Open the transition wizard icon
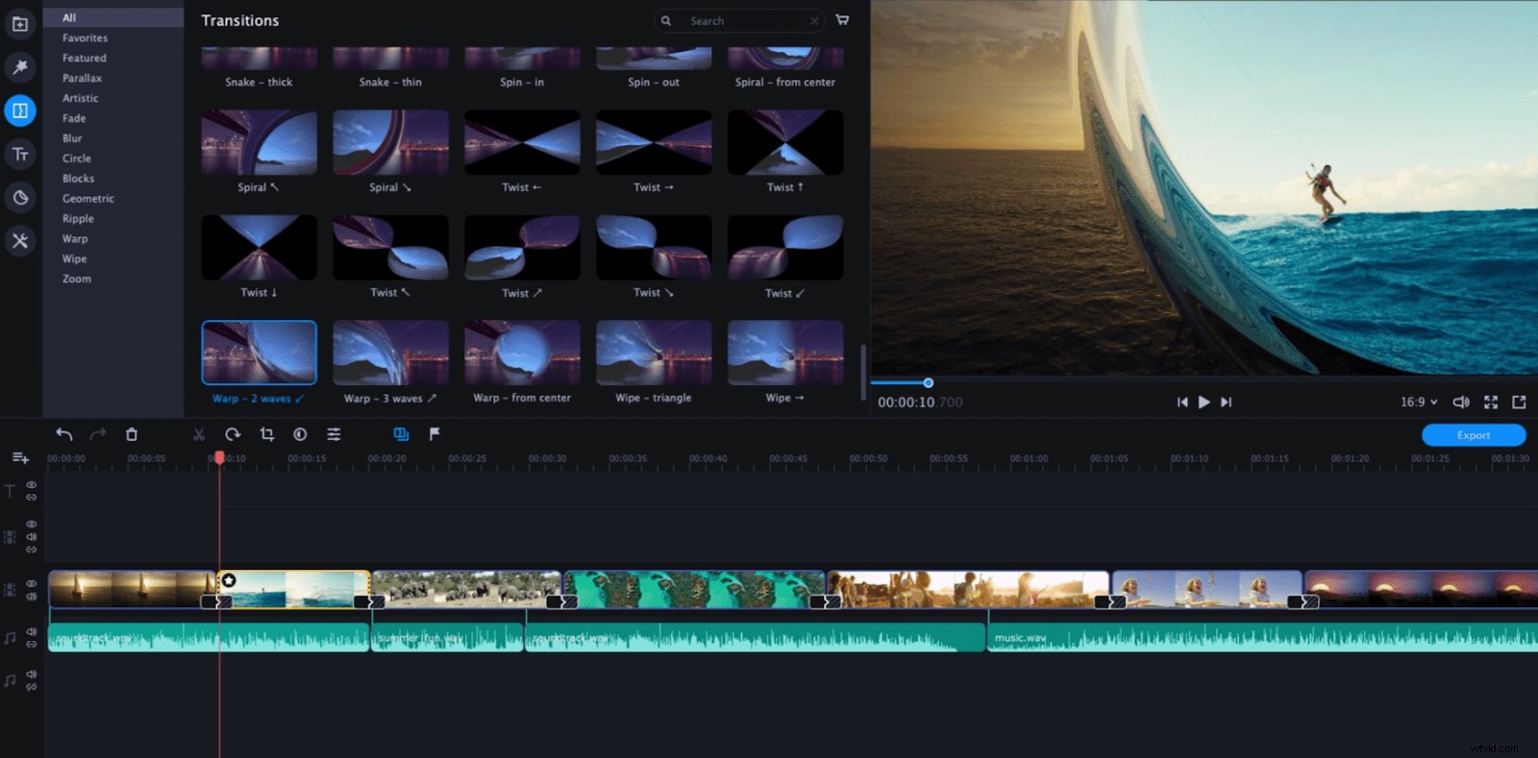 pyautogui.click(x=401, y=434)
